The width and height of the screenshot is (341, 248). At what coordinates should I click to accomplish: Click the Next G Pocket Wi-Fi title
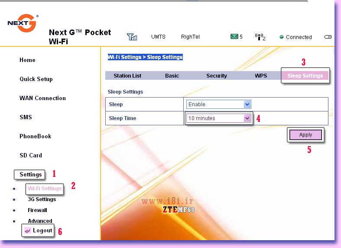pyautogui.click(x=80, y=37)
